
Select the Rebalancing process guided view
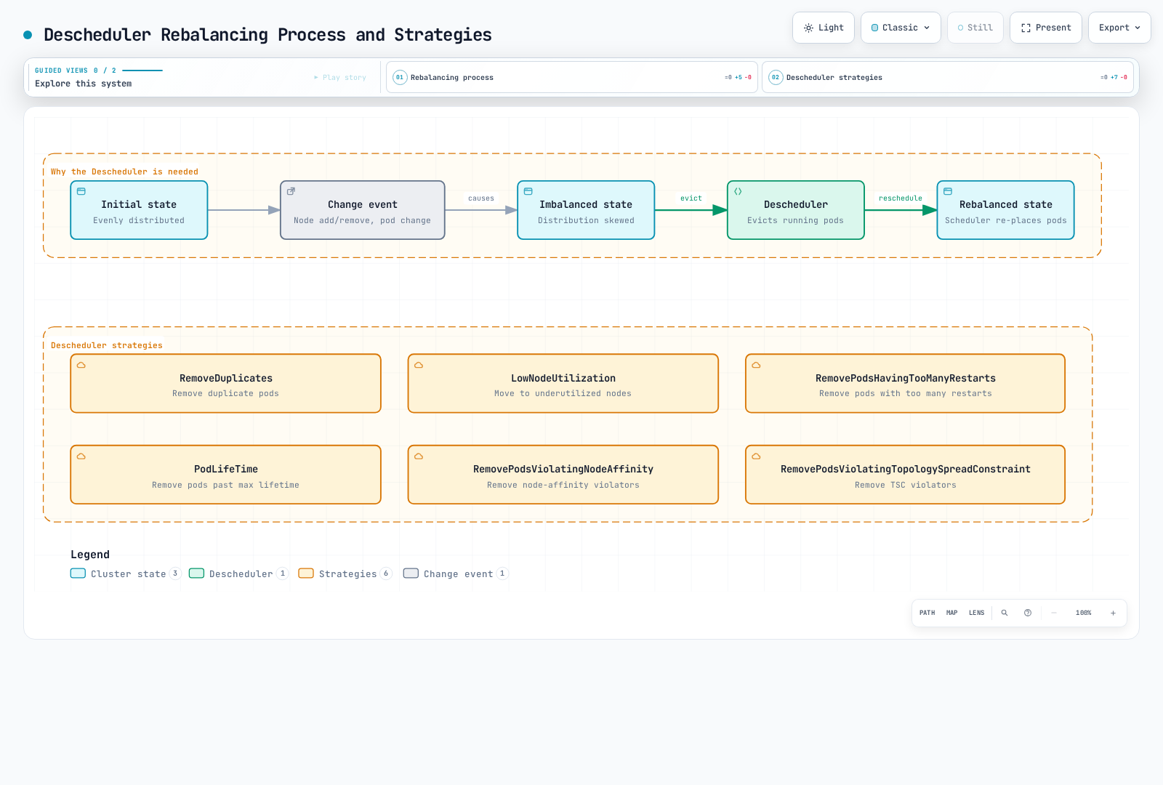click(572, 77)
